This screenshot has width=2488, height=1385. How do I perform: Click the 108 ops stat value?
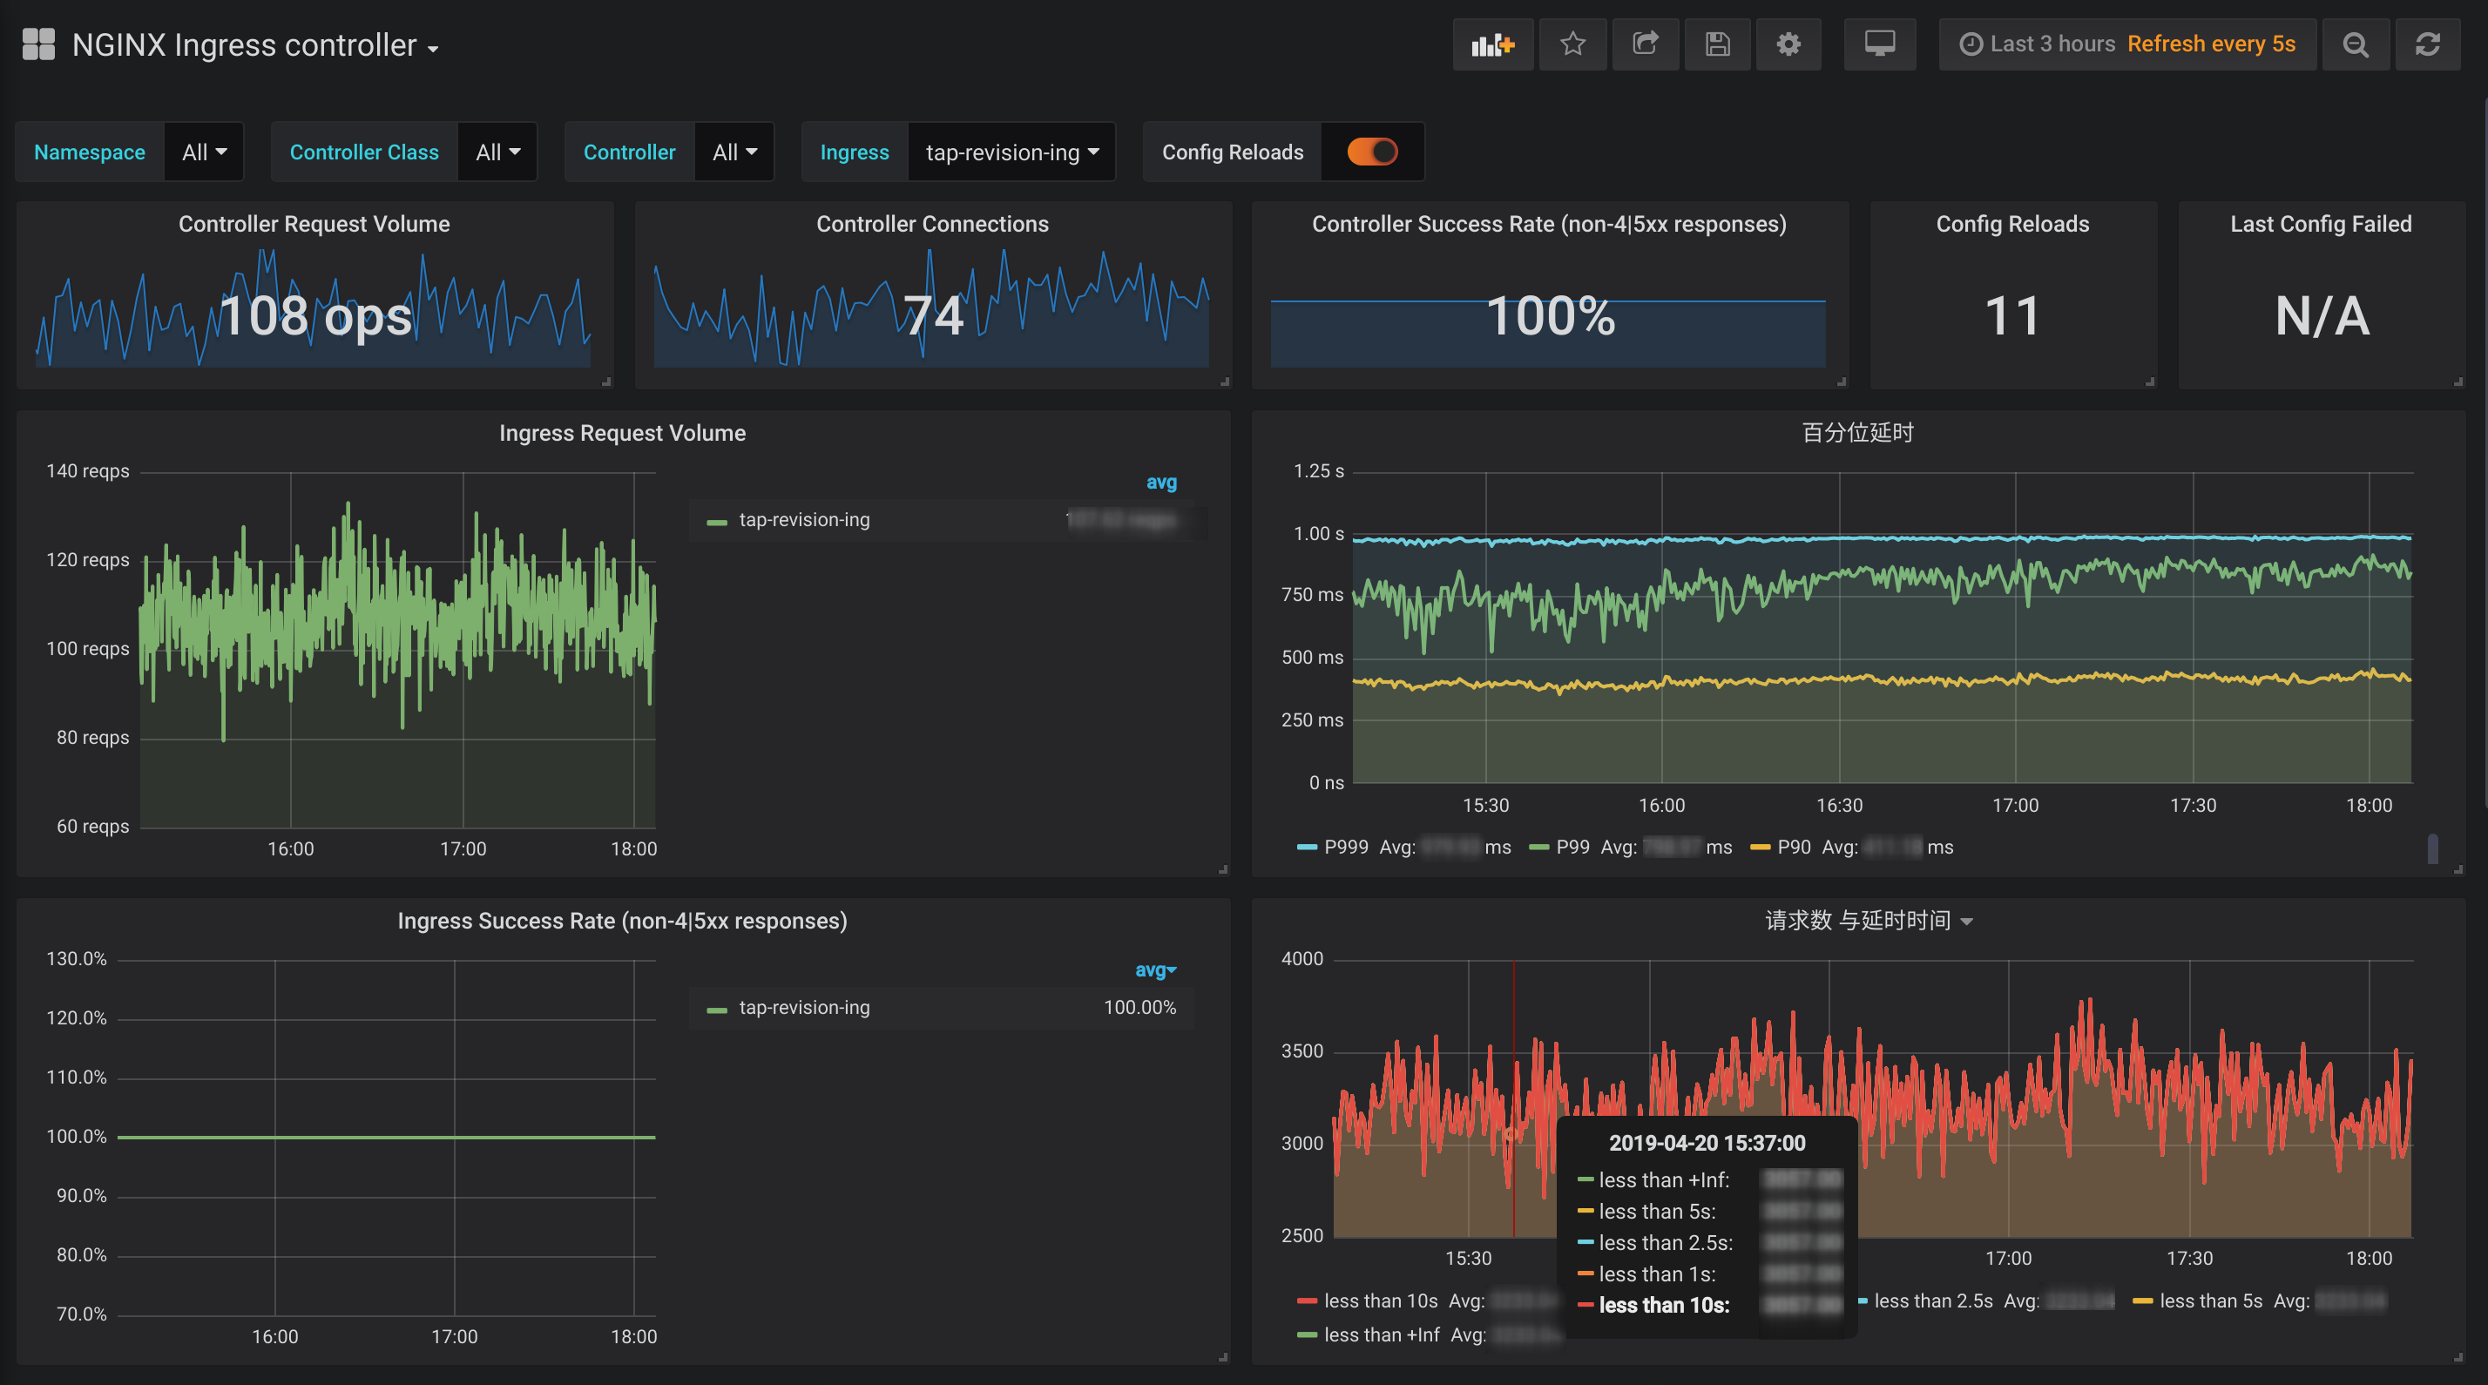tap(314, 316)
